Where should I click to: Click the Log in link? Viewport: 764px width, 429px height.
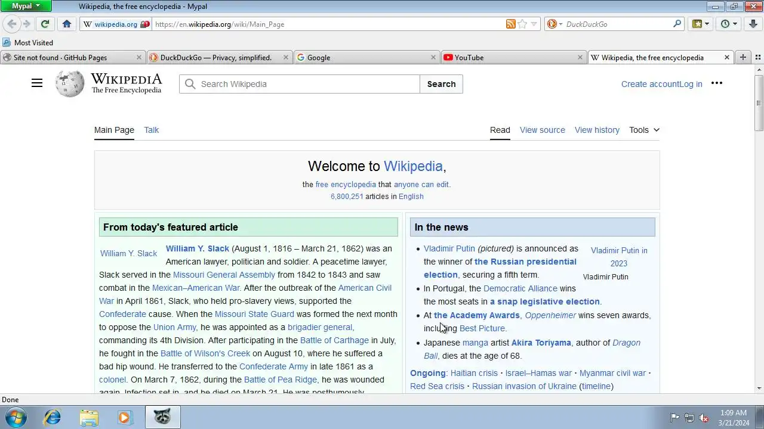point(691,84)
